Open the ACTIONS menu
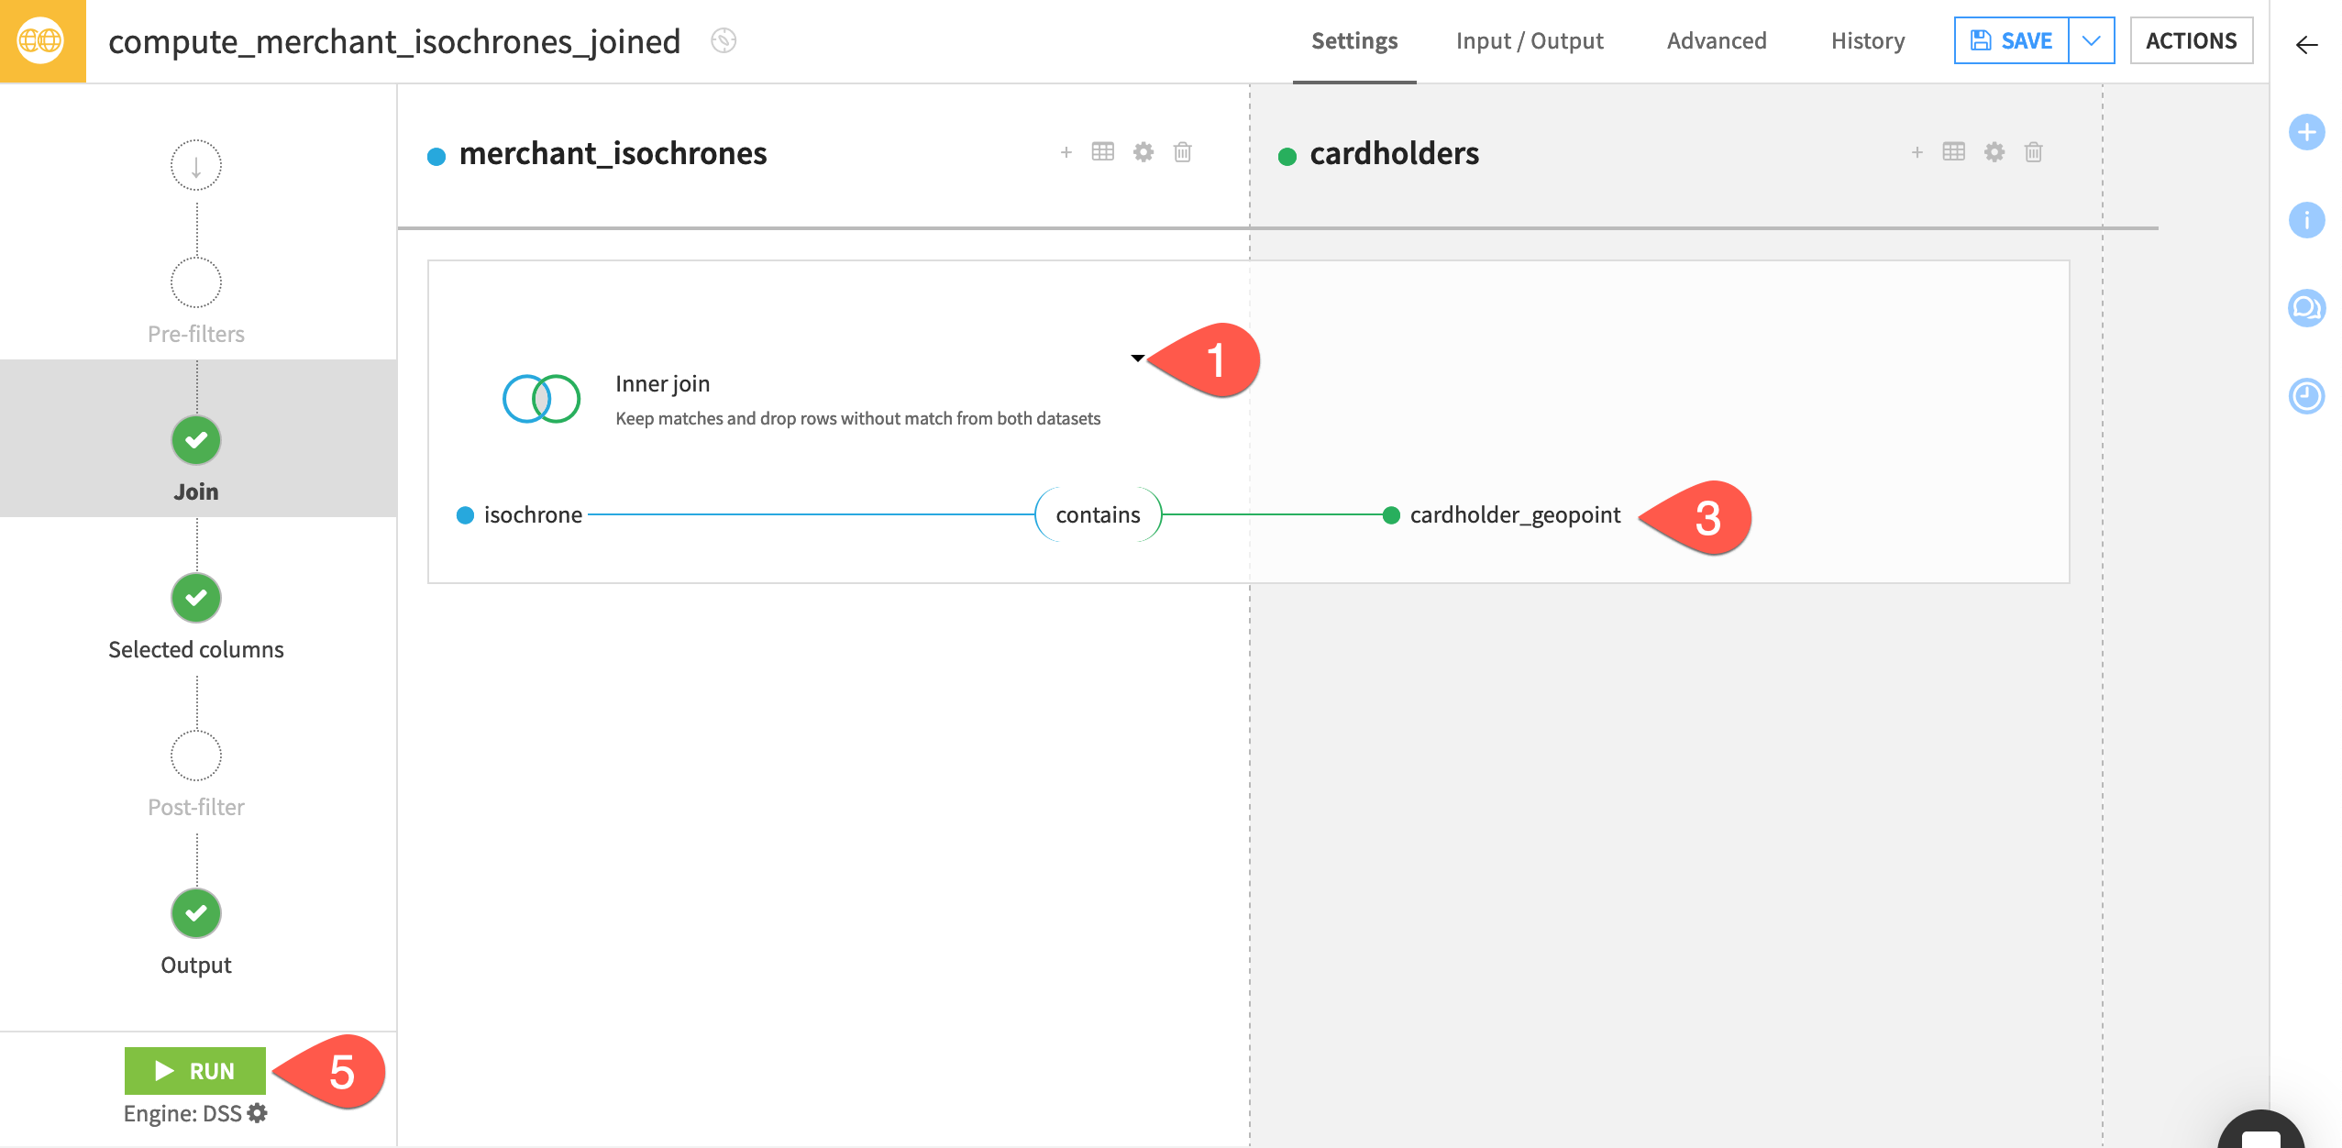 click(x=2192, y=40)
